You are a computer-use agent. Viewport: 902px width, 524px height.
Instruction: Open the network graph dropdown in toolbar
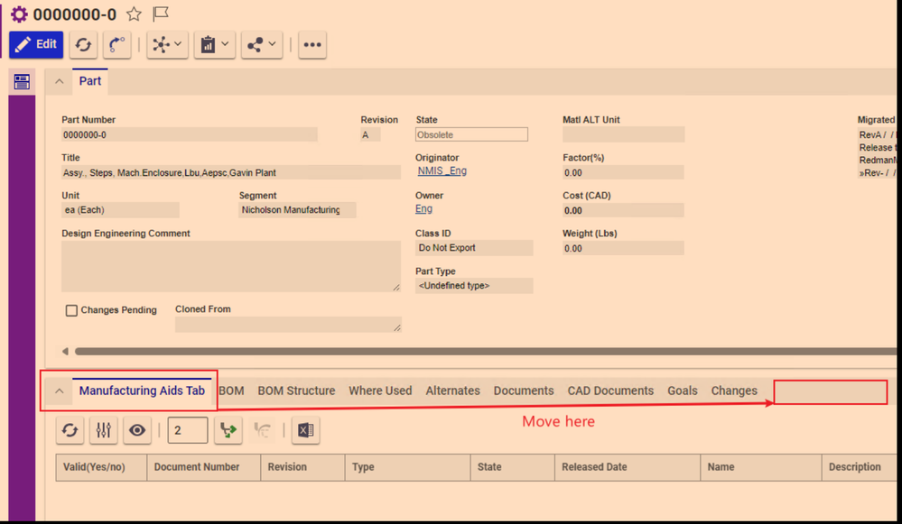point(167,44)
